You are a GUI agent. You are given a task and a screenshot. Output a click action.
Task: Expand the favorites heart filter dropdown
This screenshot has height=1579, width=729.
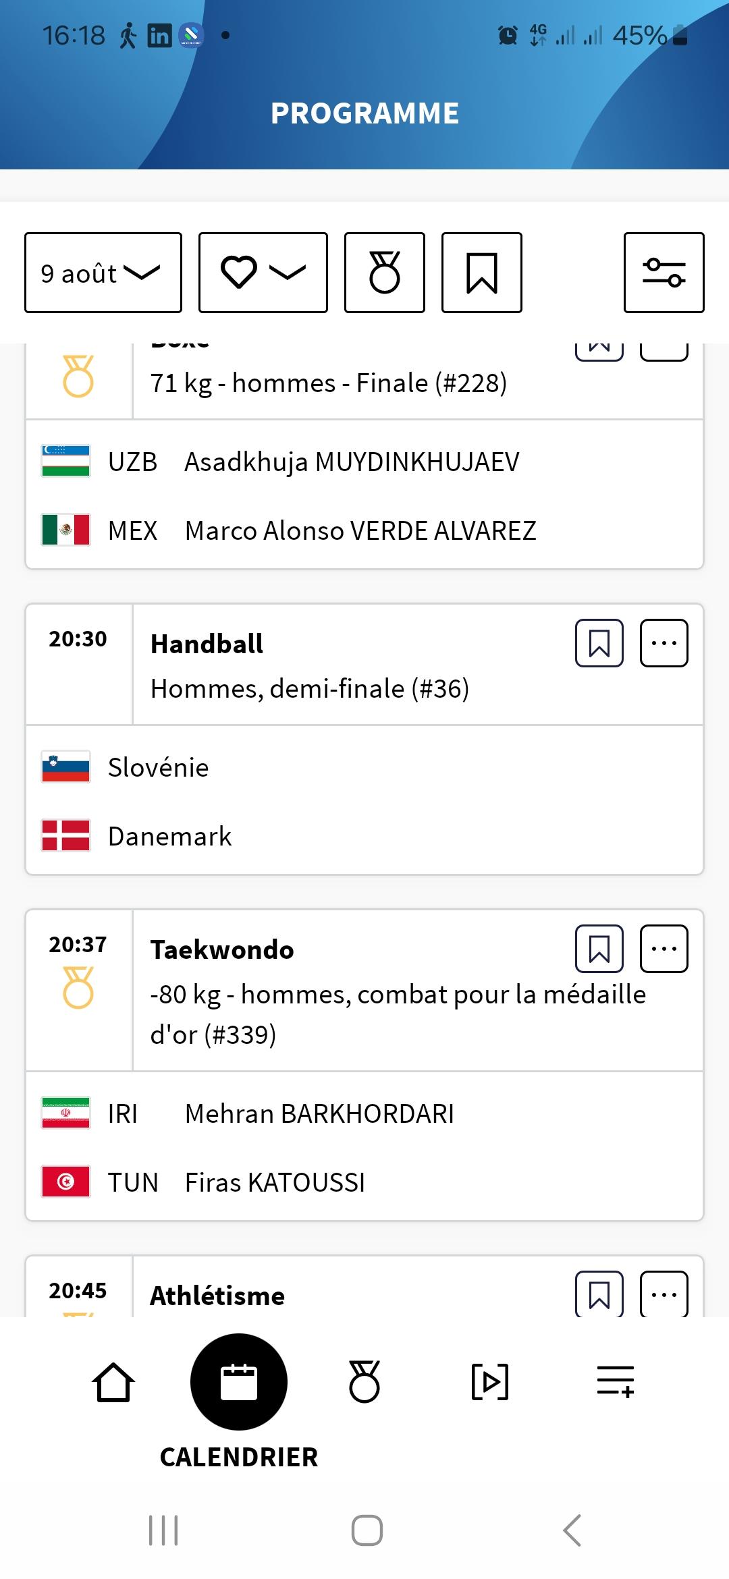[x=263, y=273]
